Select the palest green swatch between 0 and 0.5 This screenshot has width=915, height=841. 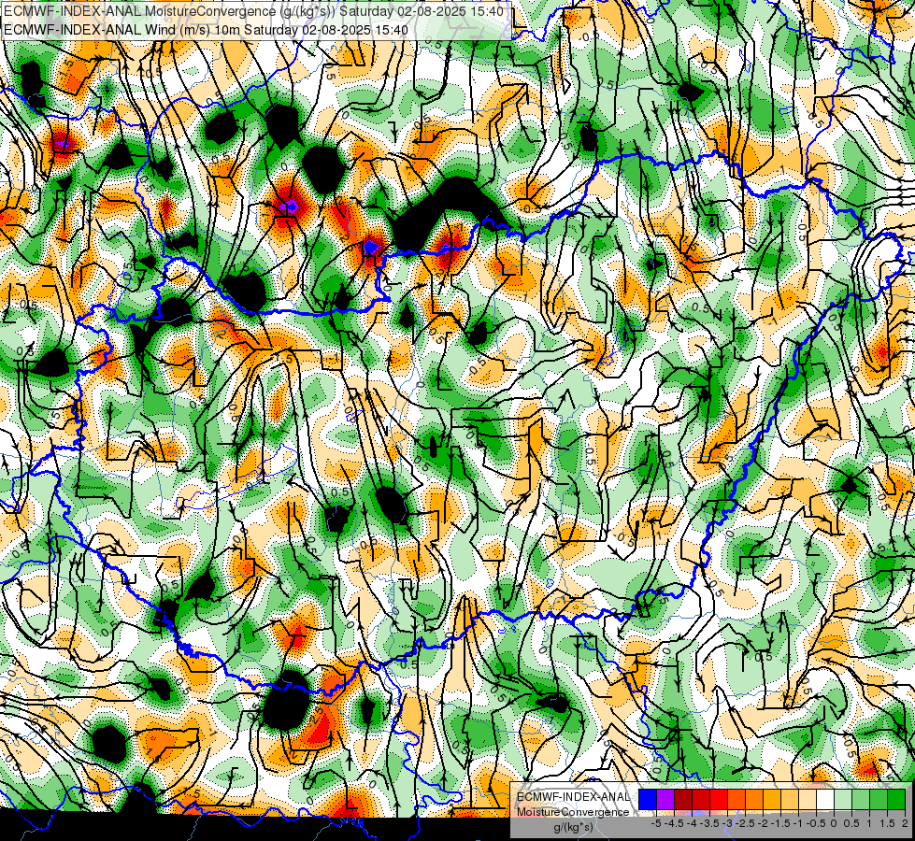tap(843, 799)
